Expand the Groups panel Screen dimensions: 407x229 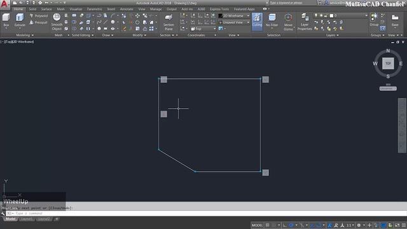point(377,35)
